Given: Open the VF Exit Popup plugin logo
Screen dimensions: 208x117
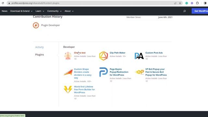Looking at the screenshot, I should tap(139, 72).
